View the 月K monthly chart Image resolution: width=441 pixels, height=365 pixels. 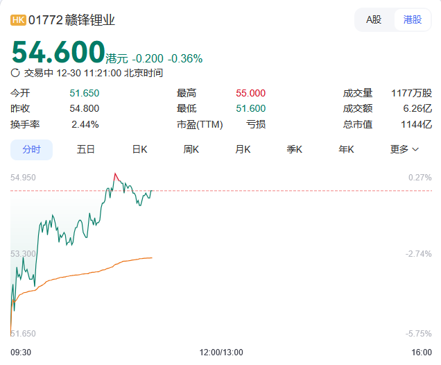click(243, 149)
